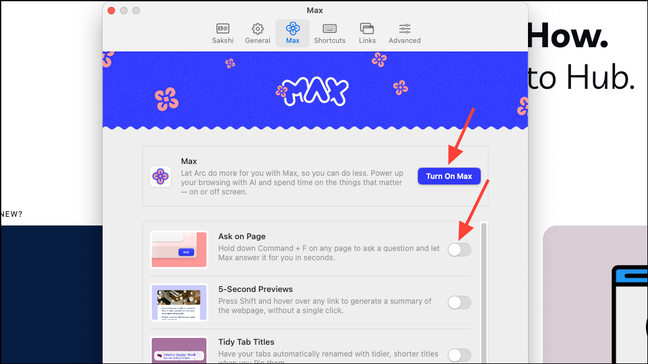The height and width of the screenshot is (364, 648).
Task: Open the Advanced sliders icon
Action: point(405,29)
